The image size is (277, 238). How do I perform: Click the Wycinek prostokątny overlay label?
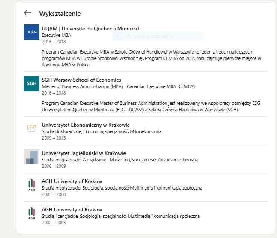(150, 36)
